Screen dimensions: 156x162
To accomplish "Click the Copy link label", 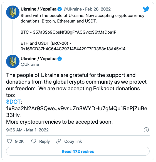I will tap(73, 141).
